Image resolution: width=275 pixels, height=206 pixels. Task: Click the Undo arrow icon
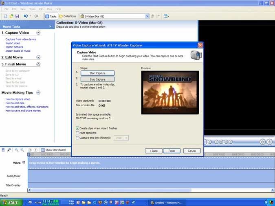tap(26, 16)
